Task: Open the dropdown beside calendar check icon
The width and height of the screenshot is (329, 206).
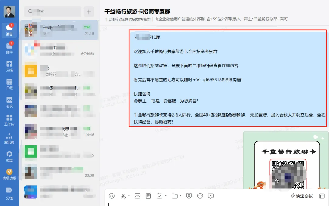Action: (166, 196)
